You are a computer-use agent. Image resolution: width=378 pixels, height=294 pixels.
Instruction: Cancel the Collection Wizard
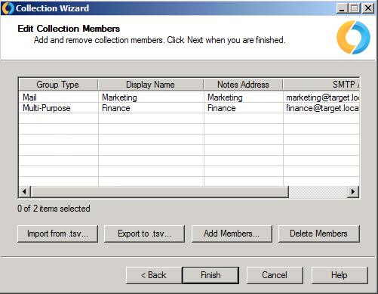coord(275,275)
